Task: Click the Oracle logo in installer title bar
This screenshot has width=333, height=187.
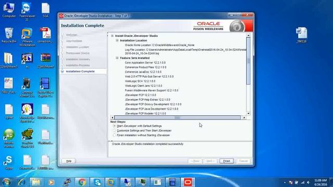Action: (61, 16)
